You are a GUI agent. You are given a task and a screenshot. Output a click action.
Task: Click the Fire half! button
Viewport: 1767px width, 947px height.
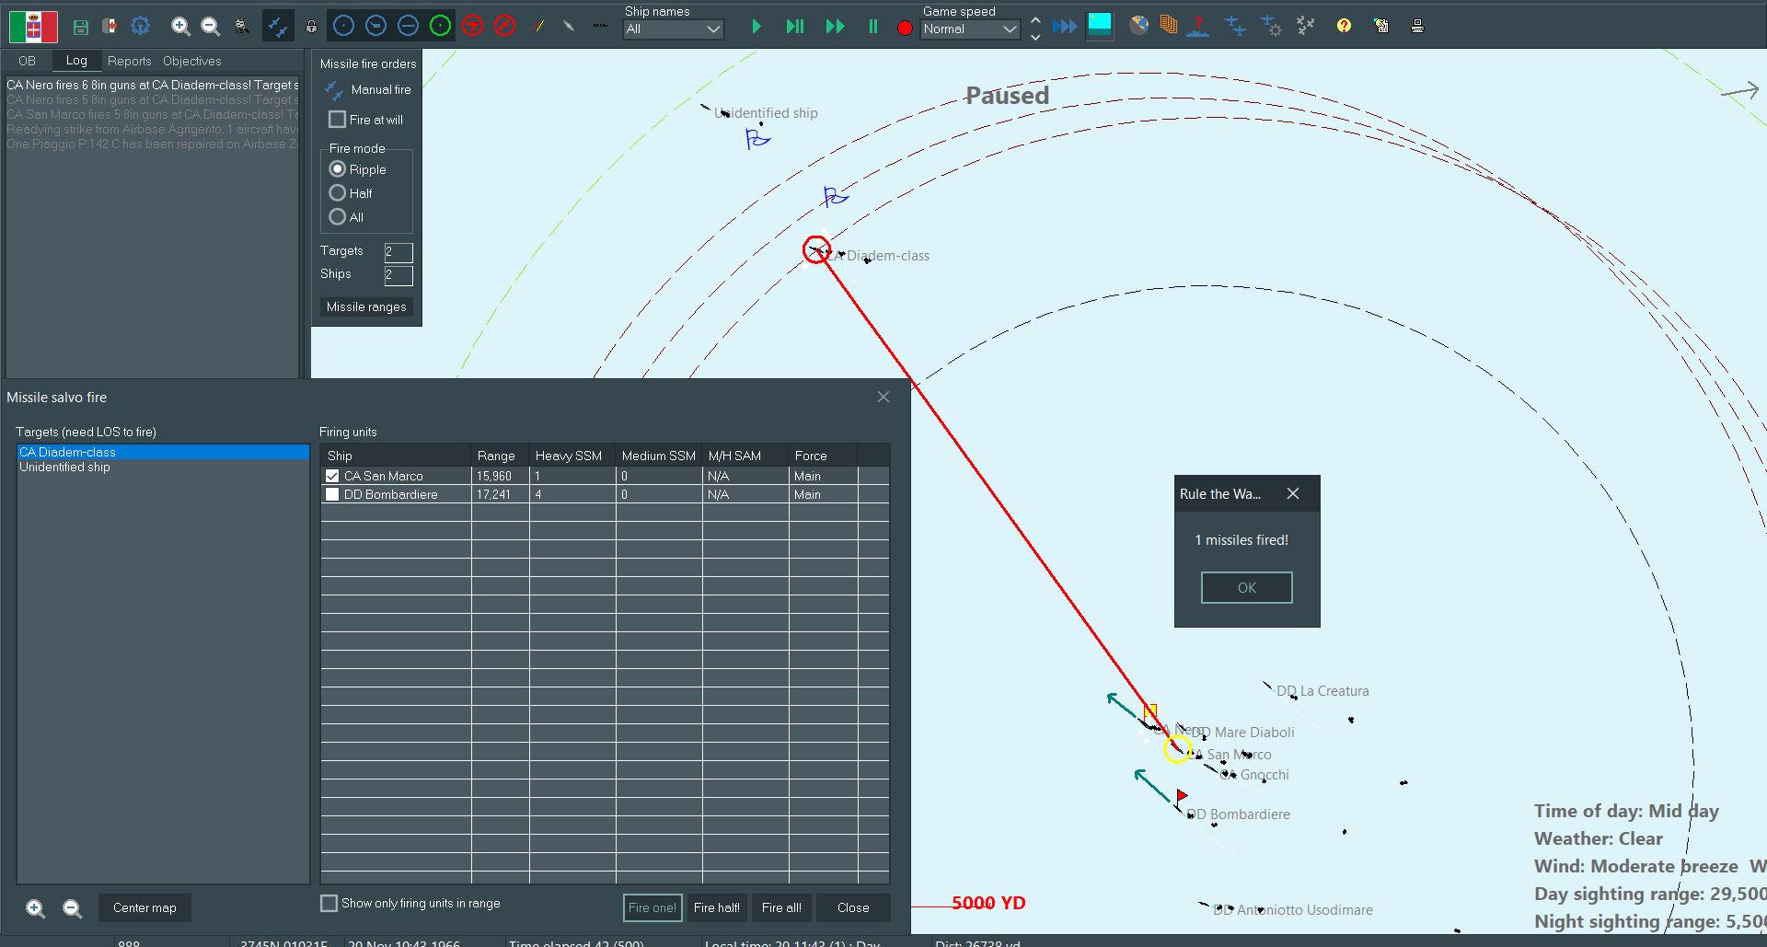coord(717,907)
